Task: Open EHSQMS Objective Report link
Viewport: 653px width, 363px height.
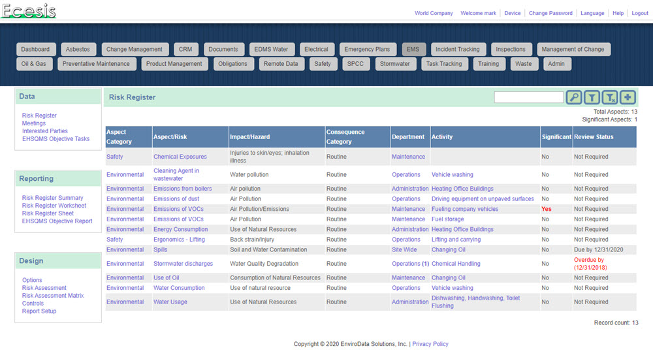Action: point(57,221)
